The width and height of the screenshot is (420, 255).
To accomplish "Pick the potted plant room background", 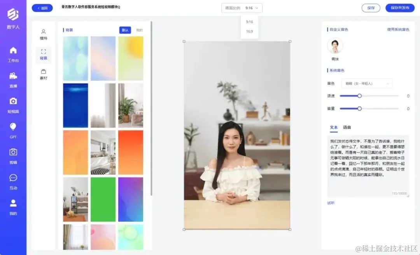I will click(x=131, y=106).
